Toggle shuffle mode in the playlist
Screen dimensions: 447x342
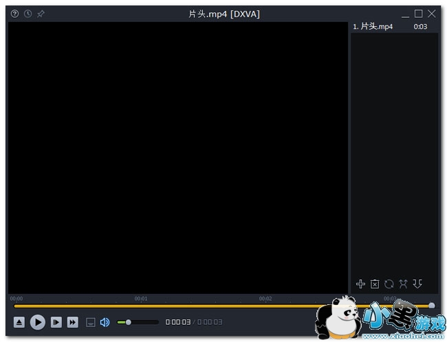click(x=403, y=284)
